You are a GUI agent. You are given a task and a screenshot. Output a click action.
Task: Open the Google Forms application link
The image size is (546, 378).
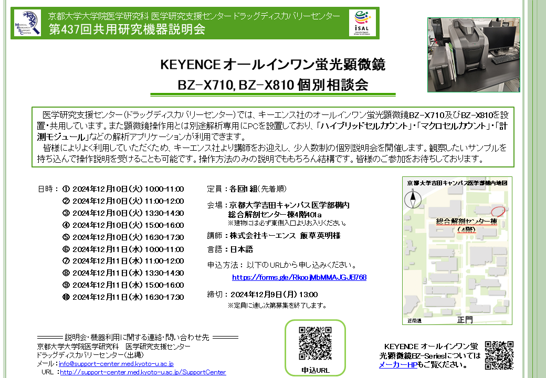point(299,277)
